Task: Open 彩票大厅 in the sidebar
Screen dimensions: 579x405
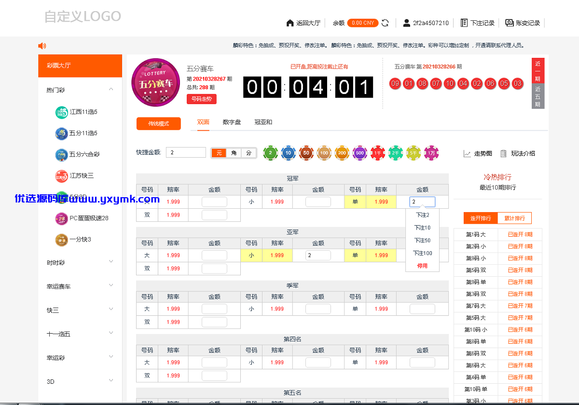Action: pyautogui.click(x=80, y=66)
